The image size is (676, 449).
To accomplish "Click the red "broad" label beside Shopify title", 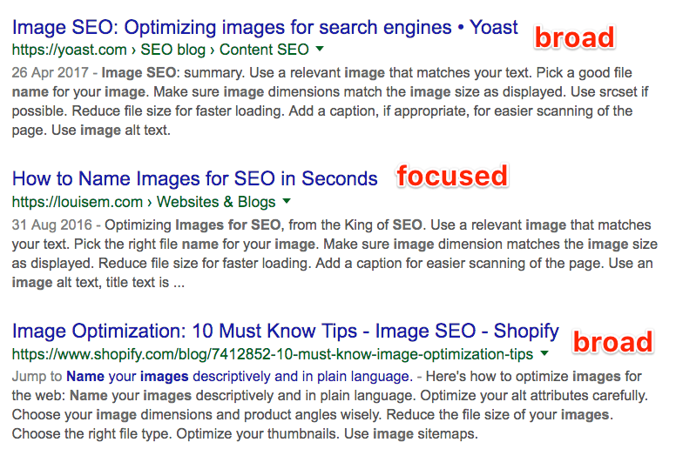I will pos(612,342).
